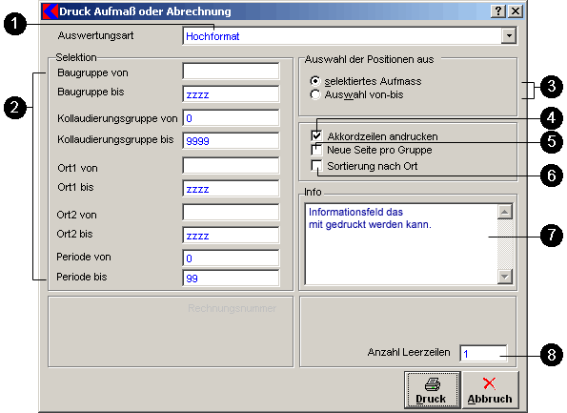Enable Neue Seite pro Gruppe checkbox
The image size is (567, 413).
click(316, 150)
